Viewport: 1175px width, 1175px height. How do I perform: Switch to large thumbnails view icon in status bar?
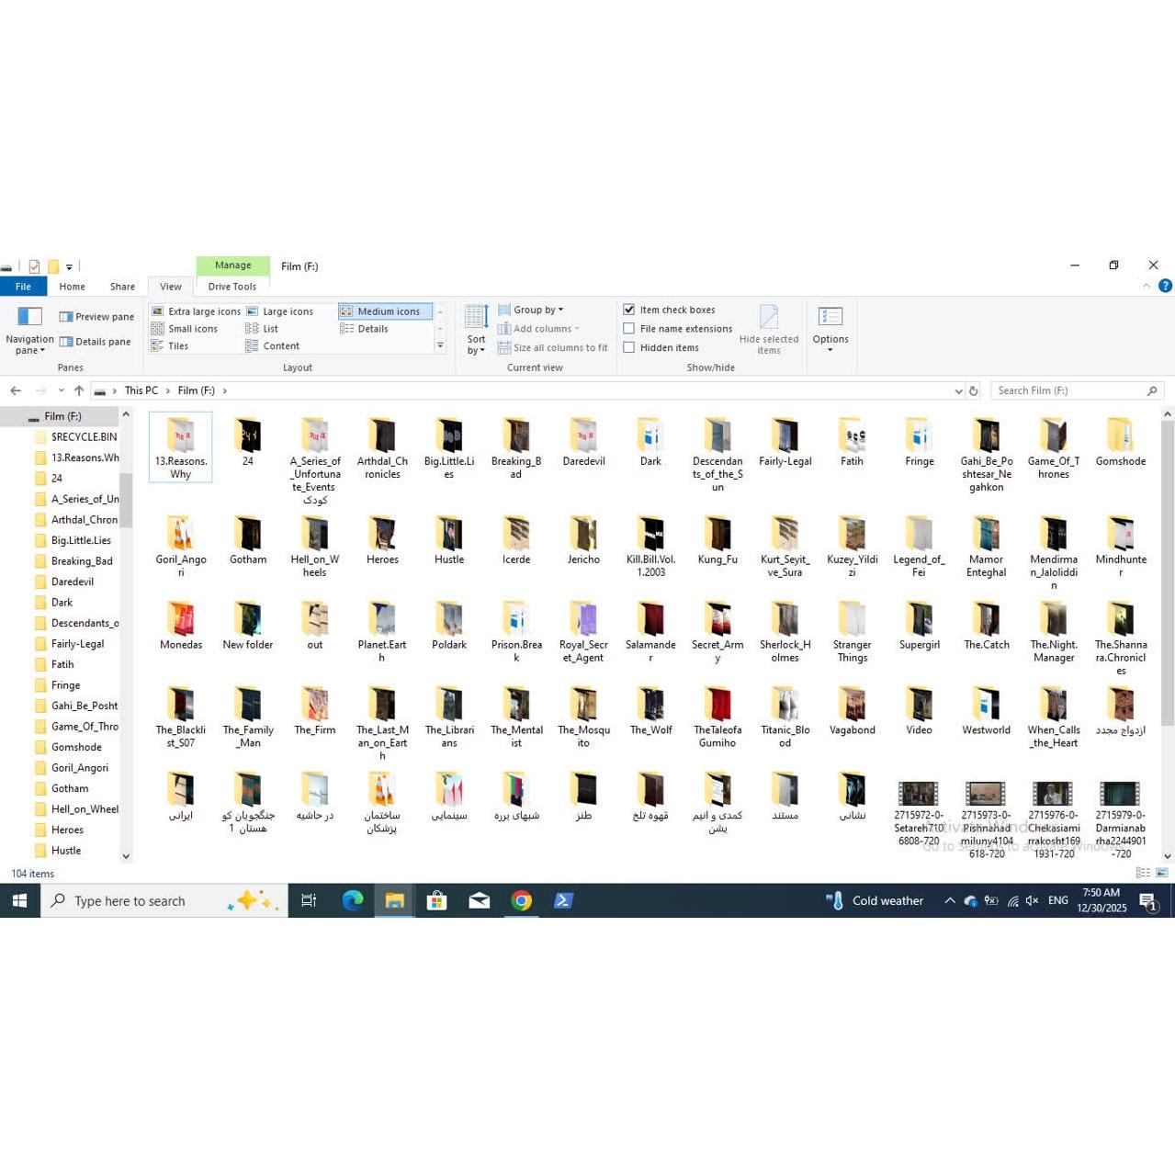1162,873
